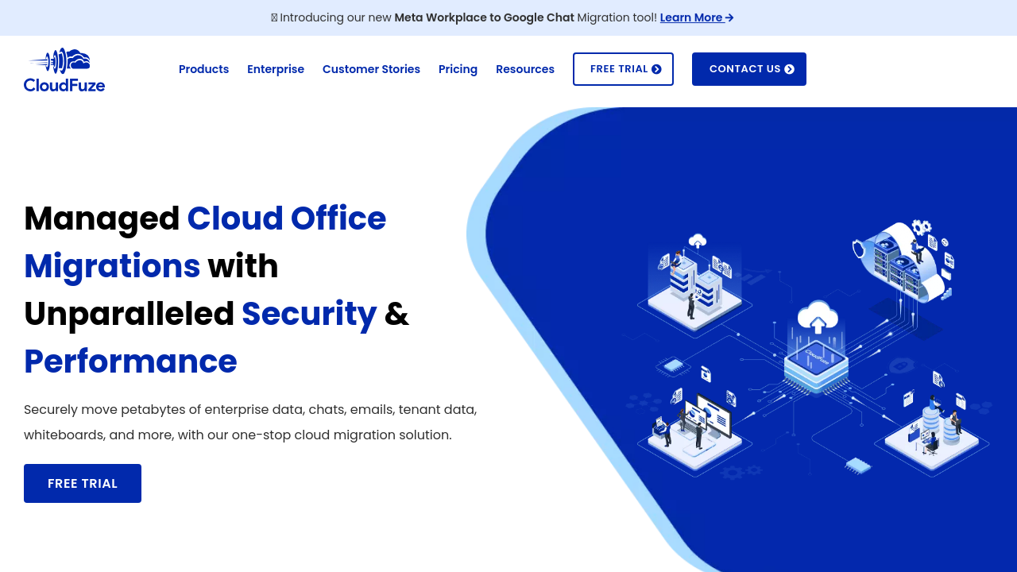Click the circled arrow icon in header Free Trial
Screen dimensions: 1017x572
(656, 69)
